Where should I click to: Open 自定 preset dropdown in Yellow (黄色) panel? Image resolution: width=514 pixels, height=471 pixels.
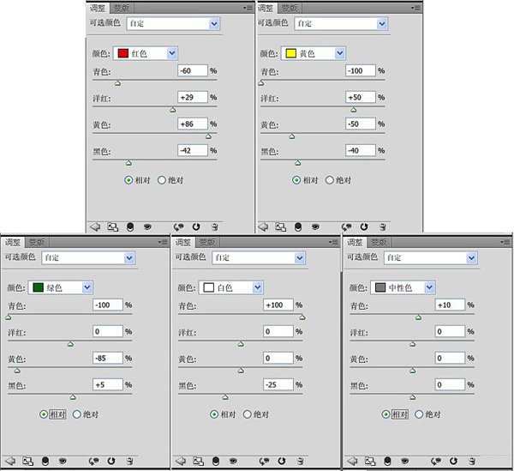[341, 24]
